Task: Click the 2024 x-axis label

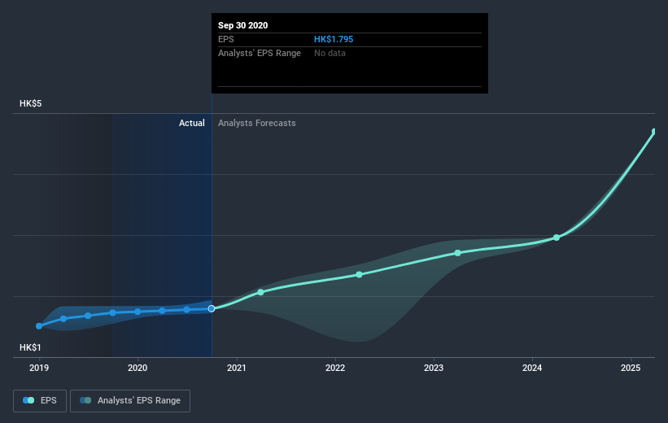Action: 532,368
